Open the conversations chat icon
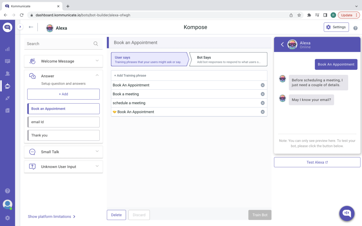Viewport: 362px width, 226px height. tap(7, 61)
